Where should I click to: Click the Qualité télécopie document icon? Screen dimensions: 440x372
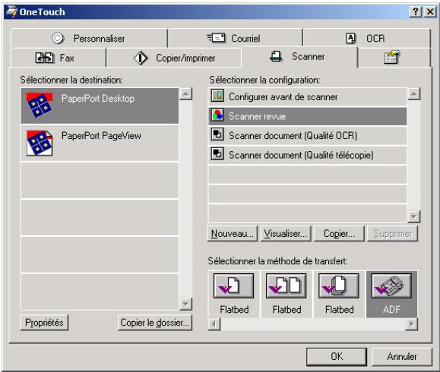click(217, 153)
